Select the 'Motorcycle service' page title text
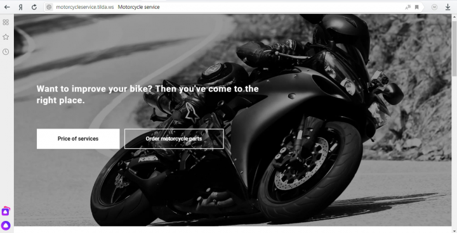This screenshot has height=233, width=457. coord(138,7)
